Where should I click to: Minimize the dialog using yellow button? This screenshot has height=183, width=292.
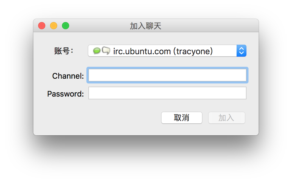(x=54, y=26)
